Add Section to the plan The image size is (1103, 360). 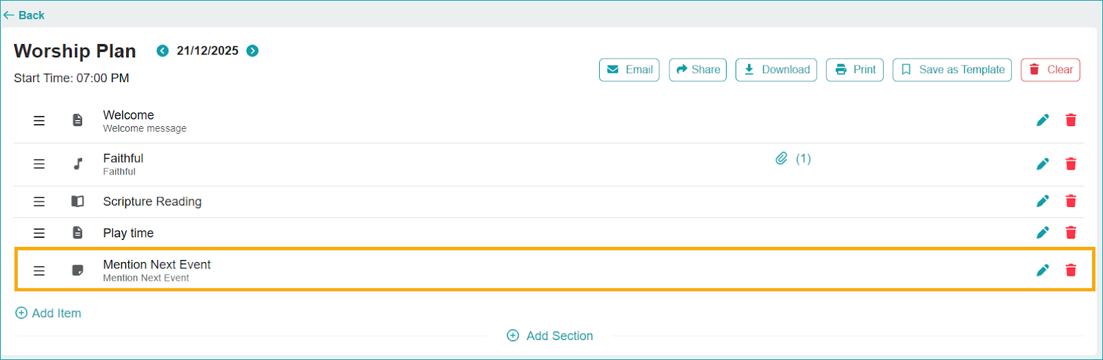pyautogui.click(x=550, y=336)
